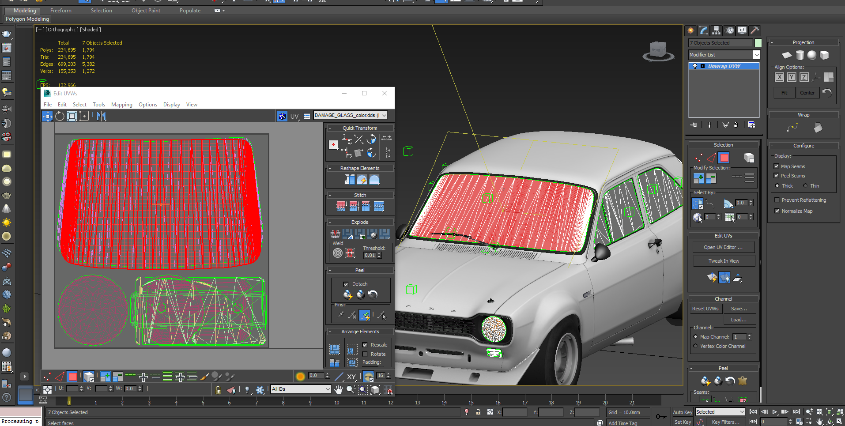Toggle the Detach checkbox in Peel rollout
Viewport: 845px width, 426px height.
[346, 284]
